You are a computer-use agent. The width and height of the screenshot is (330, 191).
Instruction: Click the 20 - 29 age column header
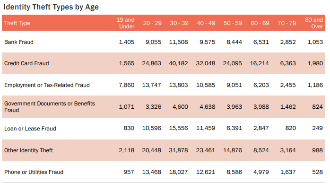[x=152, y=23]
